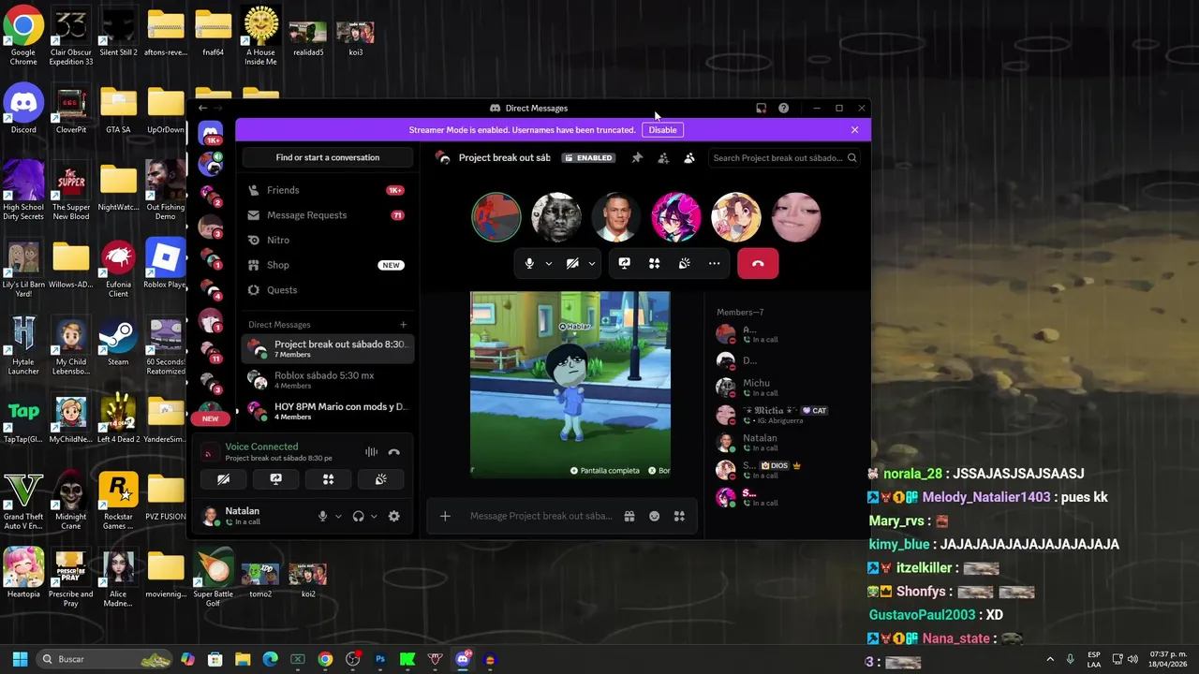This screenshot has height=674, width=1199.
Task: Add friends to group DM icon
Action: pos(663,158)
